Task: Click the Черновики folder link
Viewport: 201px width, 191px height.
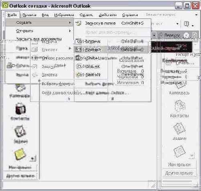Action: coord(127,77)
